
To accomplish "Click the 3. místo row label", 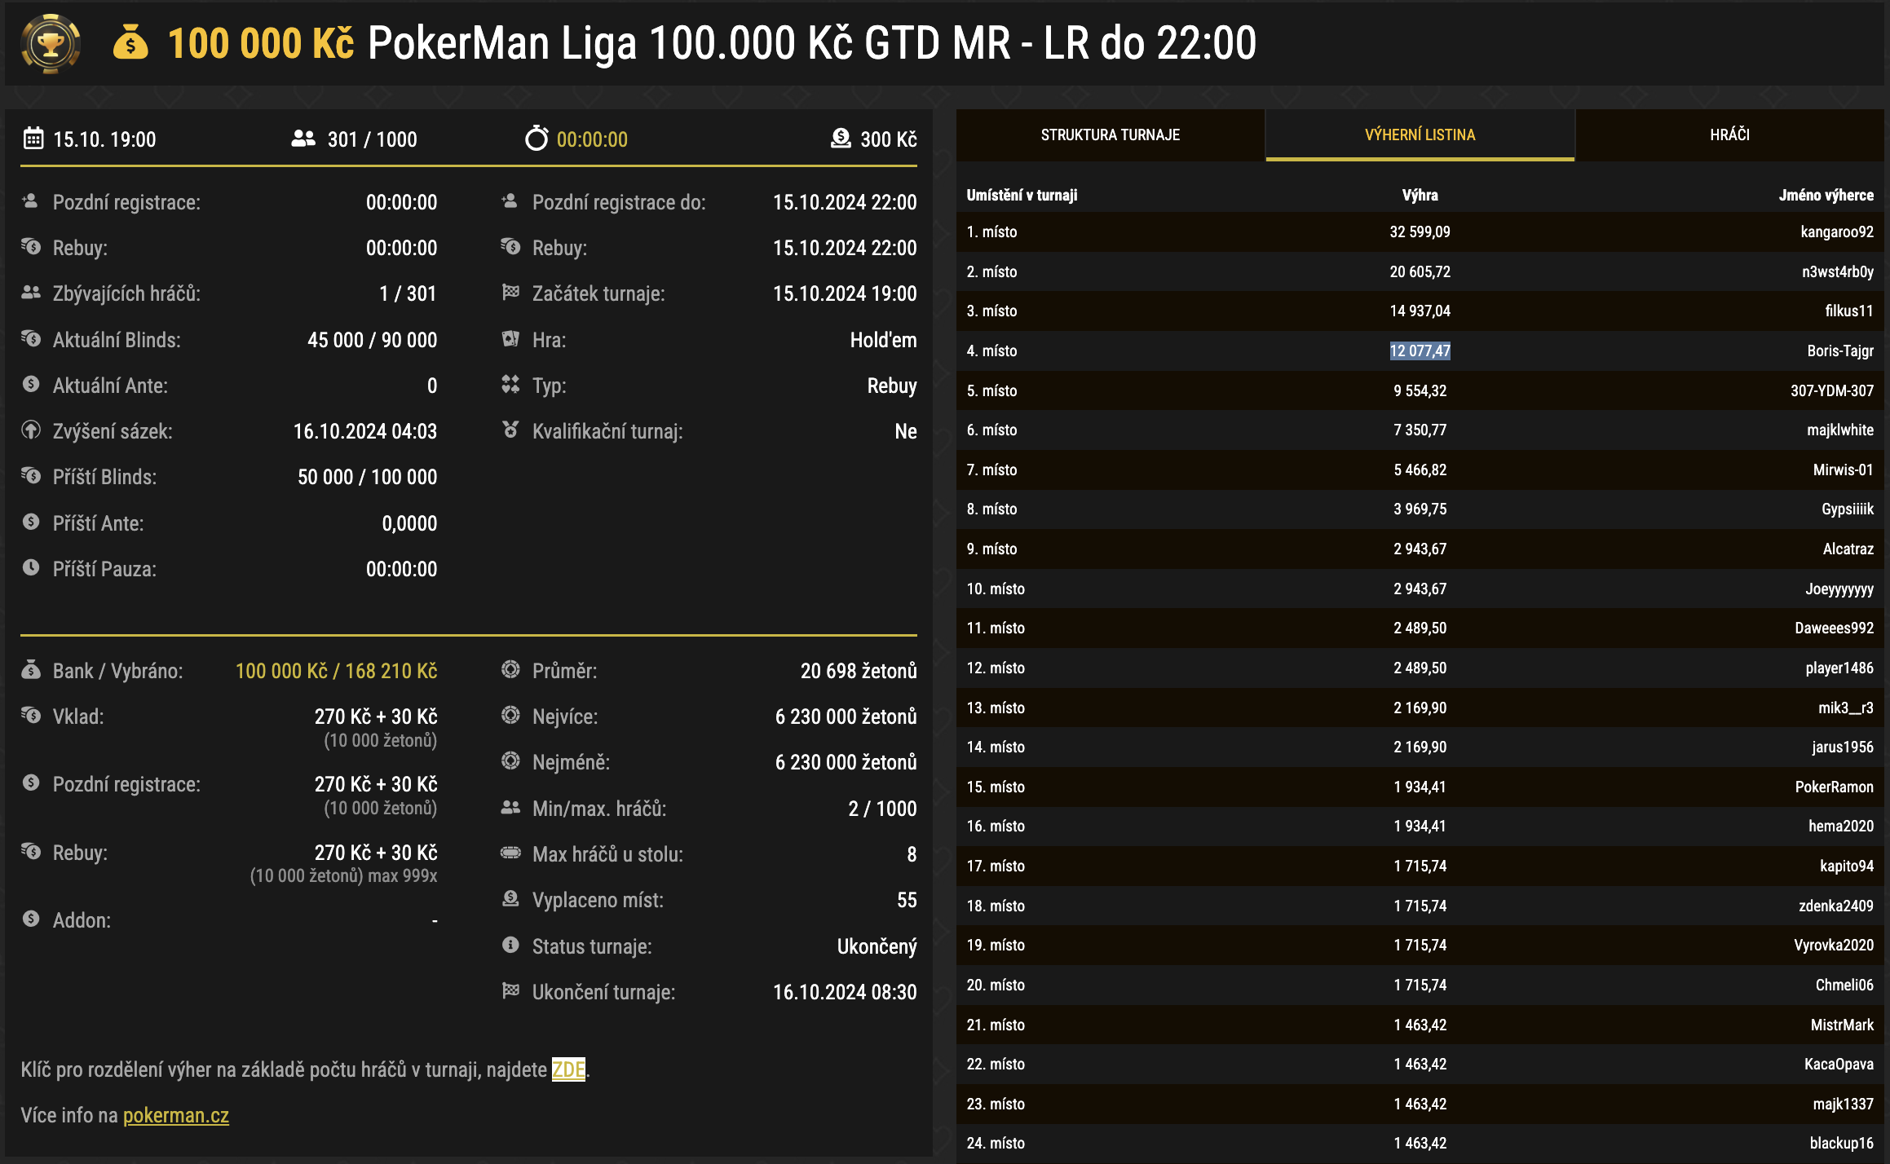I will click(991, 311).
